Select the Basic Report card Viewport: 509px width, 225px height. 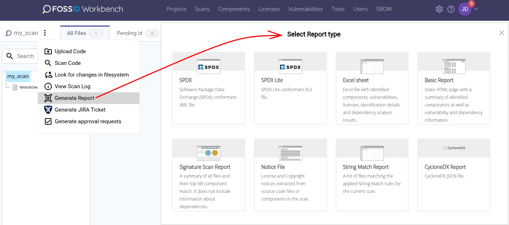[x=454, y=88]
